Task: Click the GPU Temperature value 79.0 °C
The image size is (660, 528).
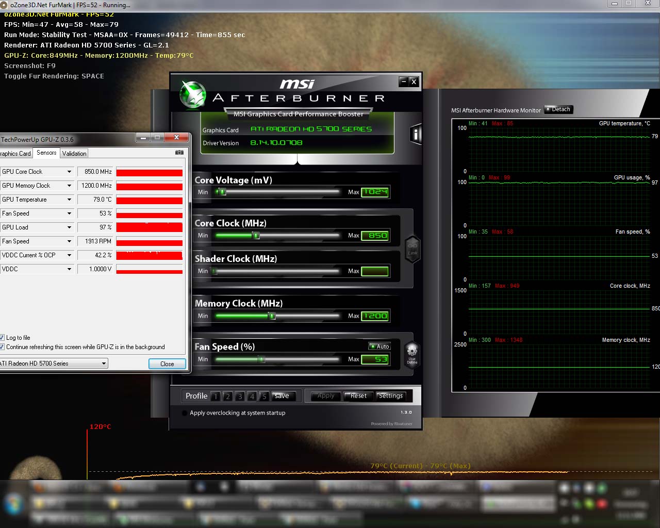Action: click(x=95, y=200)
